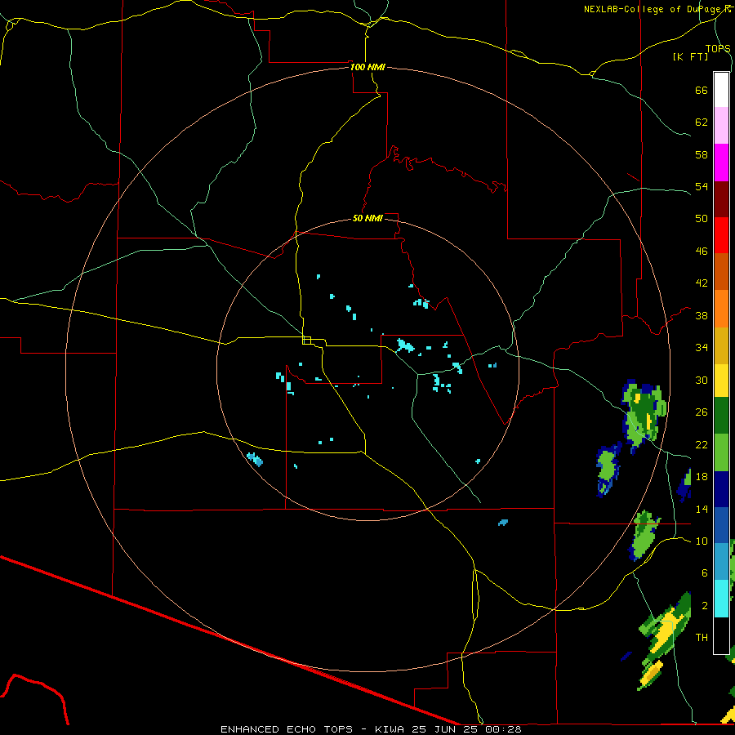This screenshot has height=735, width=735.
Task: Click the 42 legend value
Action: tap(702, 283)
